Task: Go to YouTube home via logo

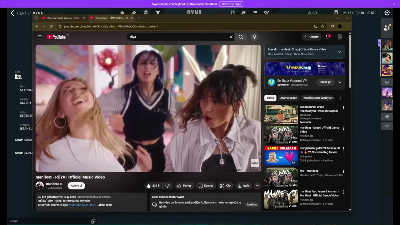Action: [56, 37]
